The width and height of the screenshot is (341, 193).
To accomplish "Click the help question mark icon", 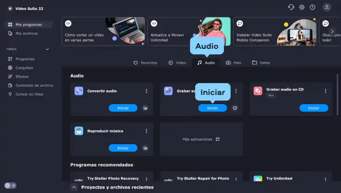I will 313,7.
